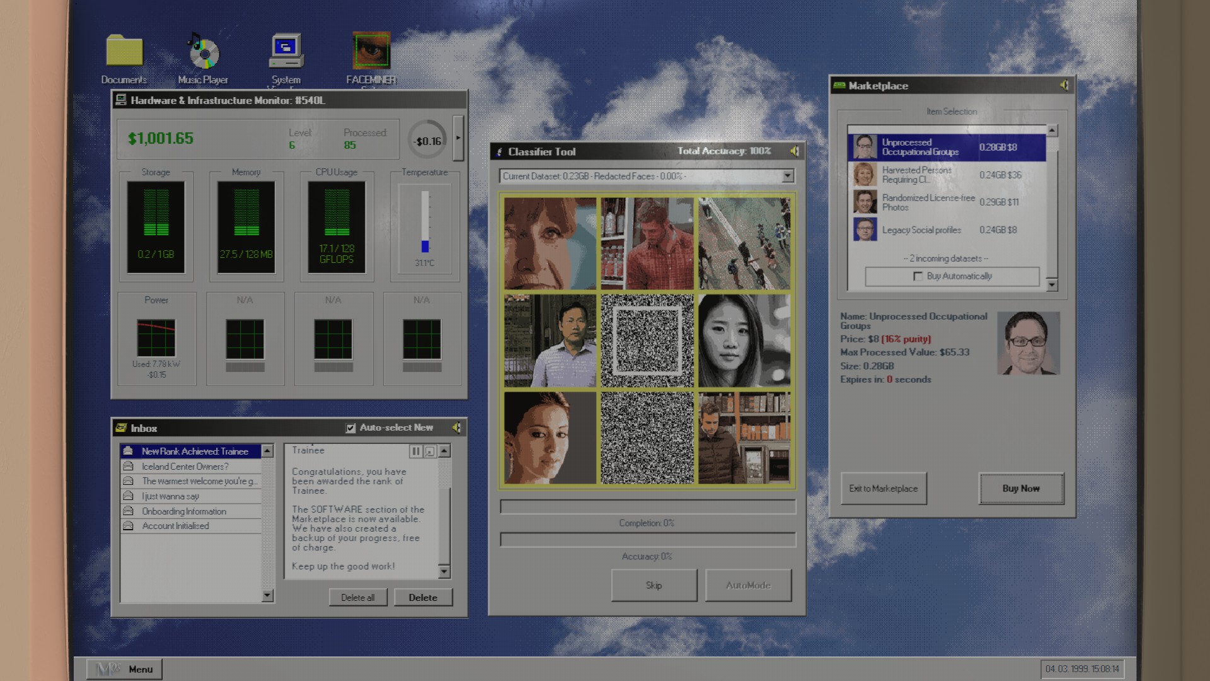Open the Menu on the taskbar
The image size is (1210, 681).
(x=125, y=669)
